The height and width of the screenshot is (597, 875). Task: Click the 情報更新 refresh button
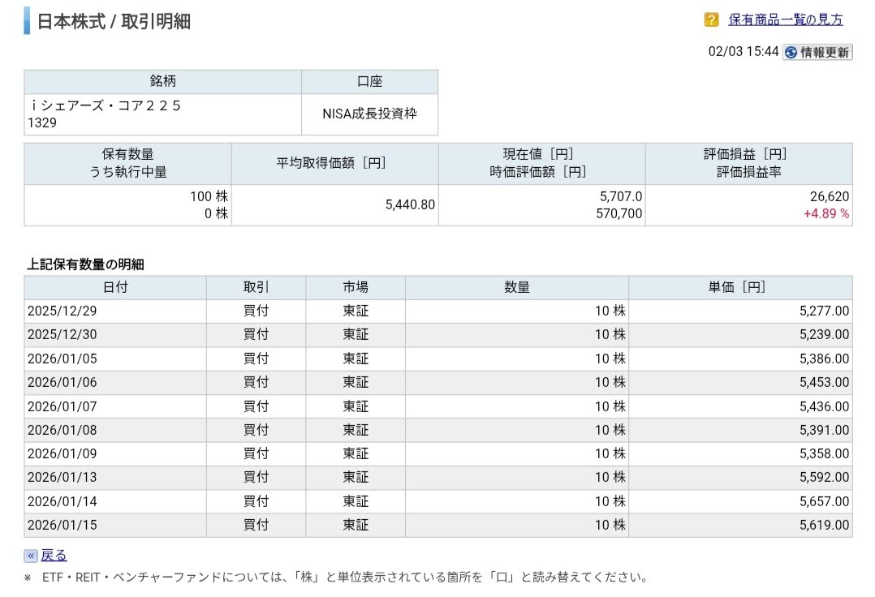pos(817,53)
